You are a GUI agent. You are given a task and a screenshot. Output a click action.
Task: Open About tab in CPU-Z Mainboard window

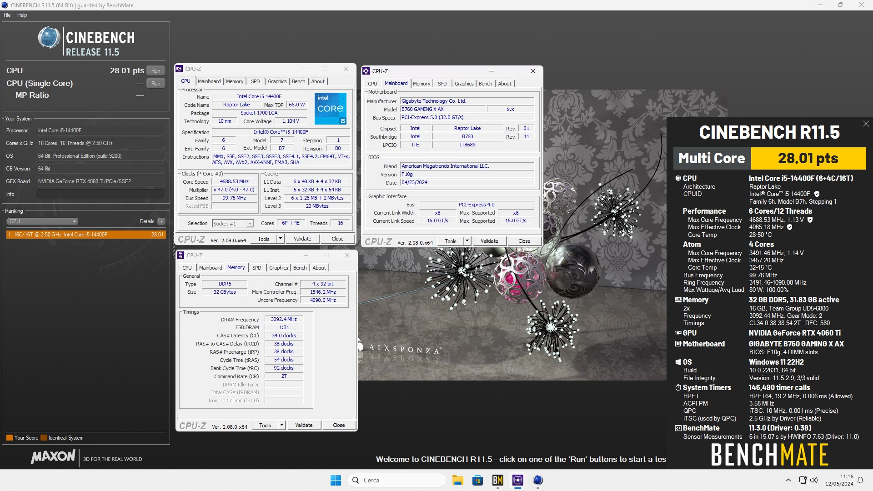[505, 84]
